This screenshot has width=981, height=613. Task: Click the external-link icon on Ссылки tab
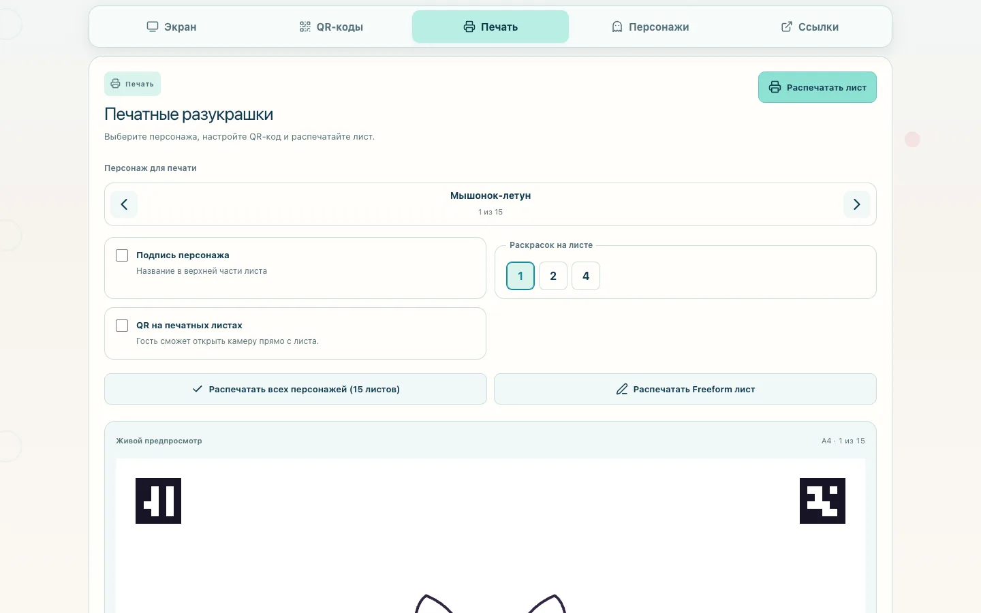click(x=787, y=27)
